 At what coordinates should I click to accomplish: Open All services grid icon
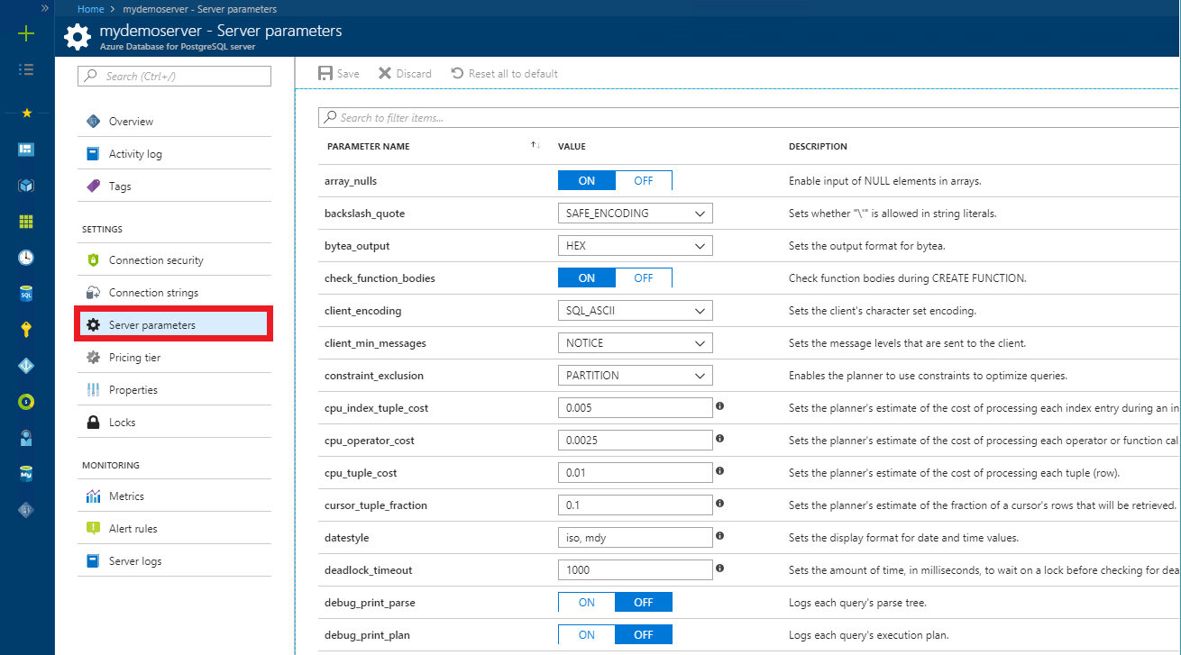26,221
